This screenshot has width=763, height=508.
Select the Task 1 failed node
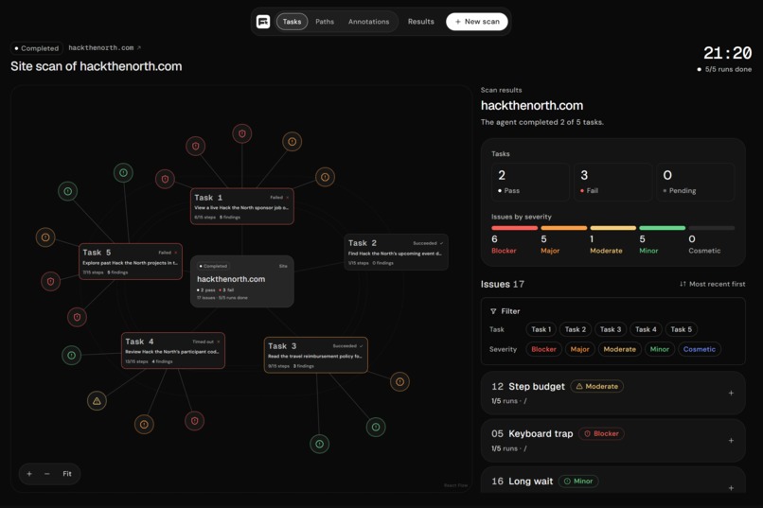(x=241, y=206)
